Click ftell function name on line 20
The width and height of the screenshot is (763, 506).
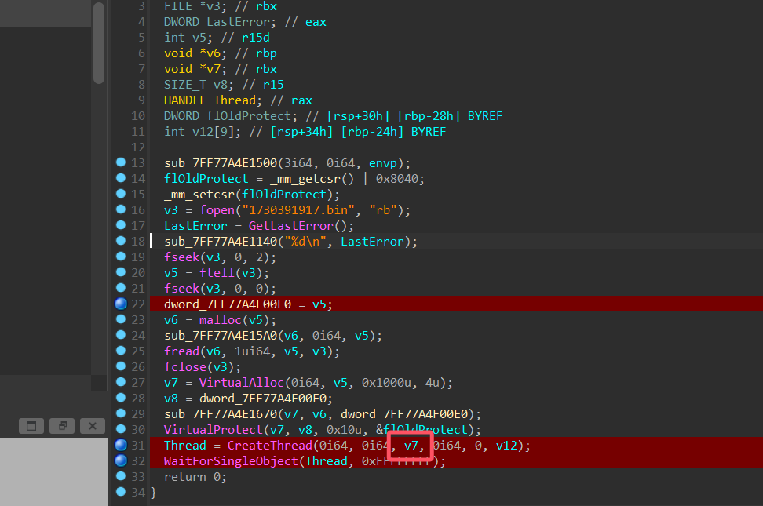217,273
